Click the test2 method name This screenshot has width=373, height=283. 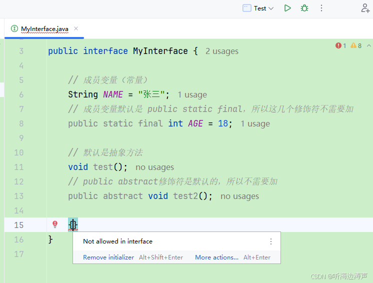(x=185, y=196)
